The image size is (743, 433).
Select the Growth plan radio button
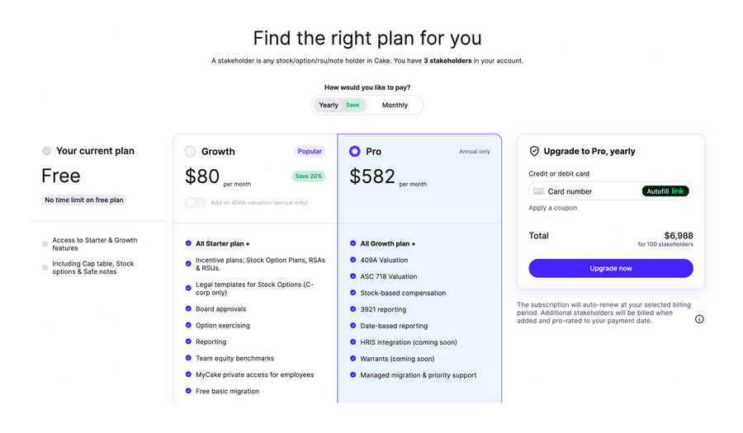(191, 152)
